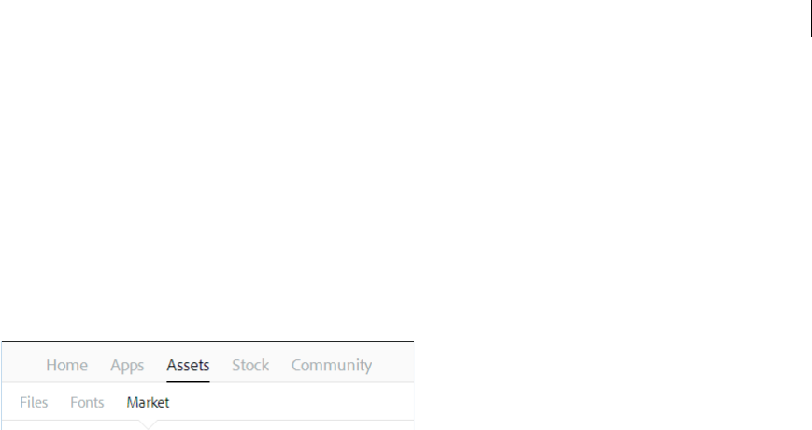Click the Home label in top navigation

66,366
